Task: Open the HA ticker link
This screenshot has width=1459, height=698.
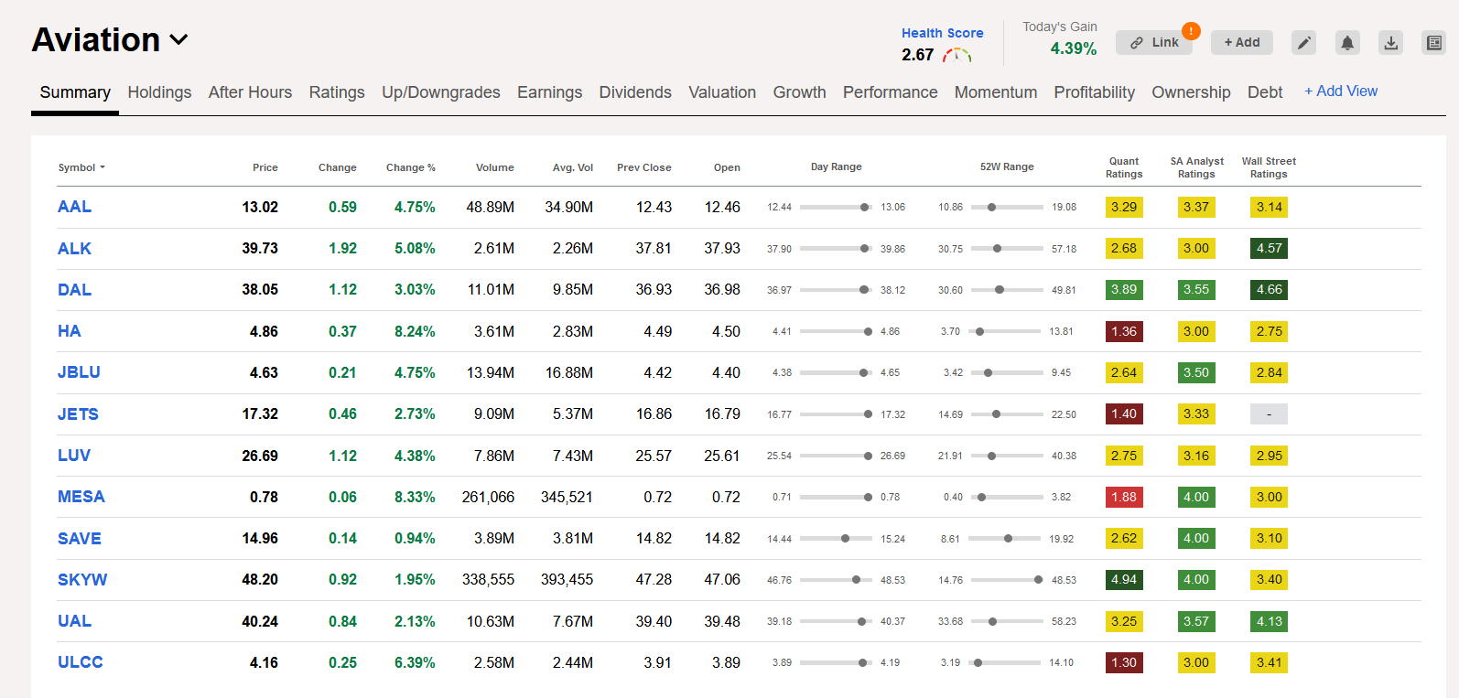Action: [70, 331]
